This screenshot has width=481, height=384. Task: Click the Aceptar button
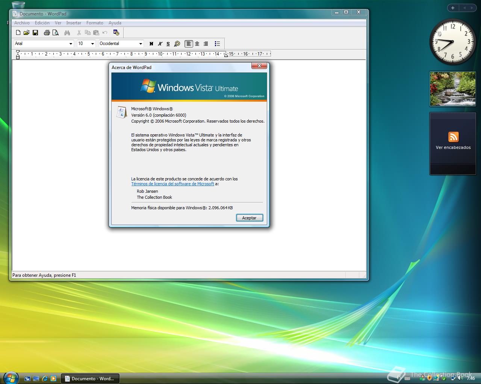250,218
